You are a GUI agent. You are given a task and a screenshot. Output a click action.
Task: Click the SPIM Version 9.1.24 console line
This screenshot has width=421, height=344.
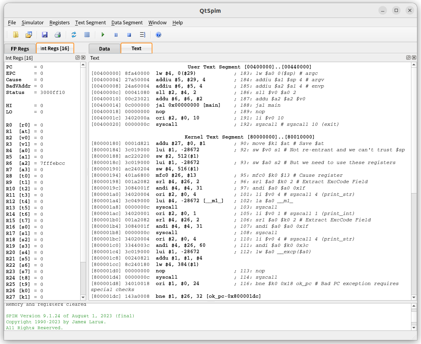tap(70, 316)
